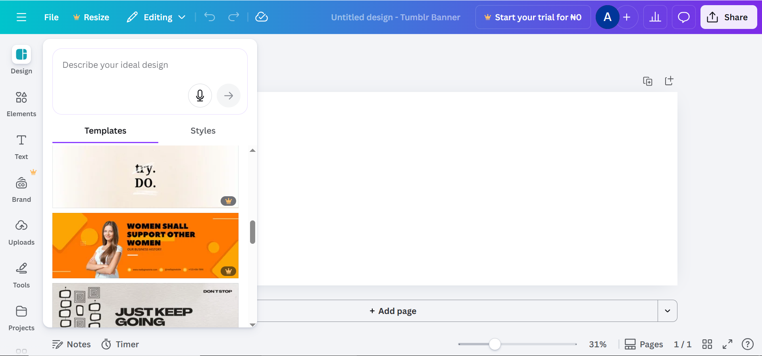Screen dimensions: 762x356
Task: Open the comments speech bubble icon
Action: 683,17
